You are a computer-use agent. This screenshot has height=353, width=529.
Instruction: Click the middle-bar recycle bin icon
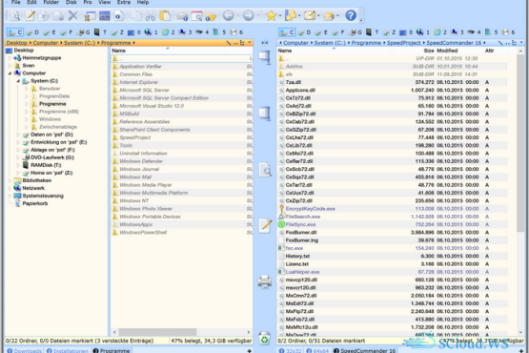pyautogui.click(x=265, y=338)
